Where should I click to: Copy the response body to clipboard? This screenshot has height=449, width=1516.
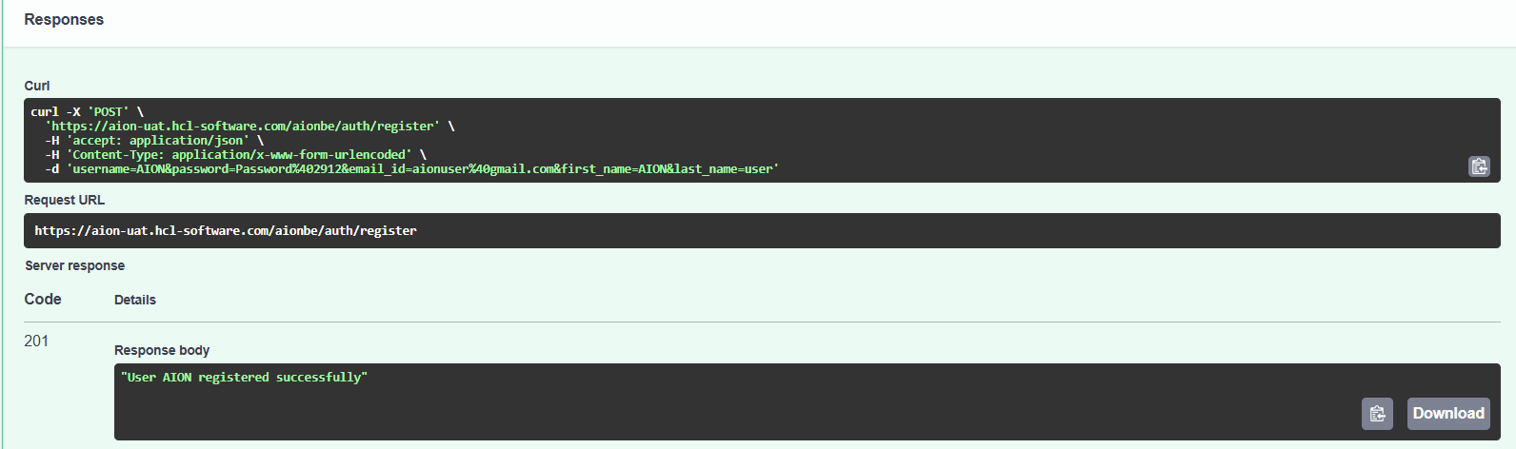click(1377, 413)
